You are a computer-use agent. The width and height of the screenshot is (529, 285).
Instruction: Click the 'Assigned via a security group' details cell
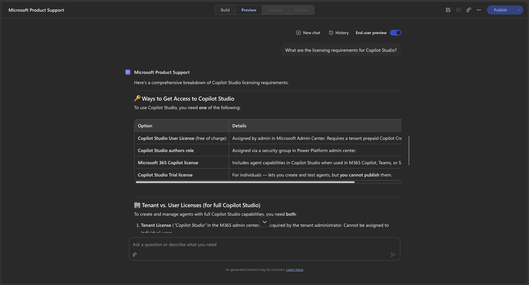click(315, 150)
